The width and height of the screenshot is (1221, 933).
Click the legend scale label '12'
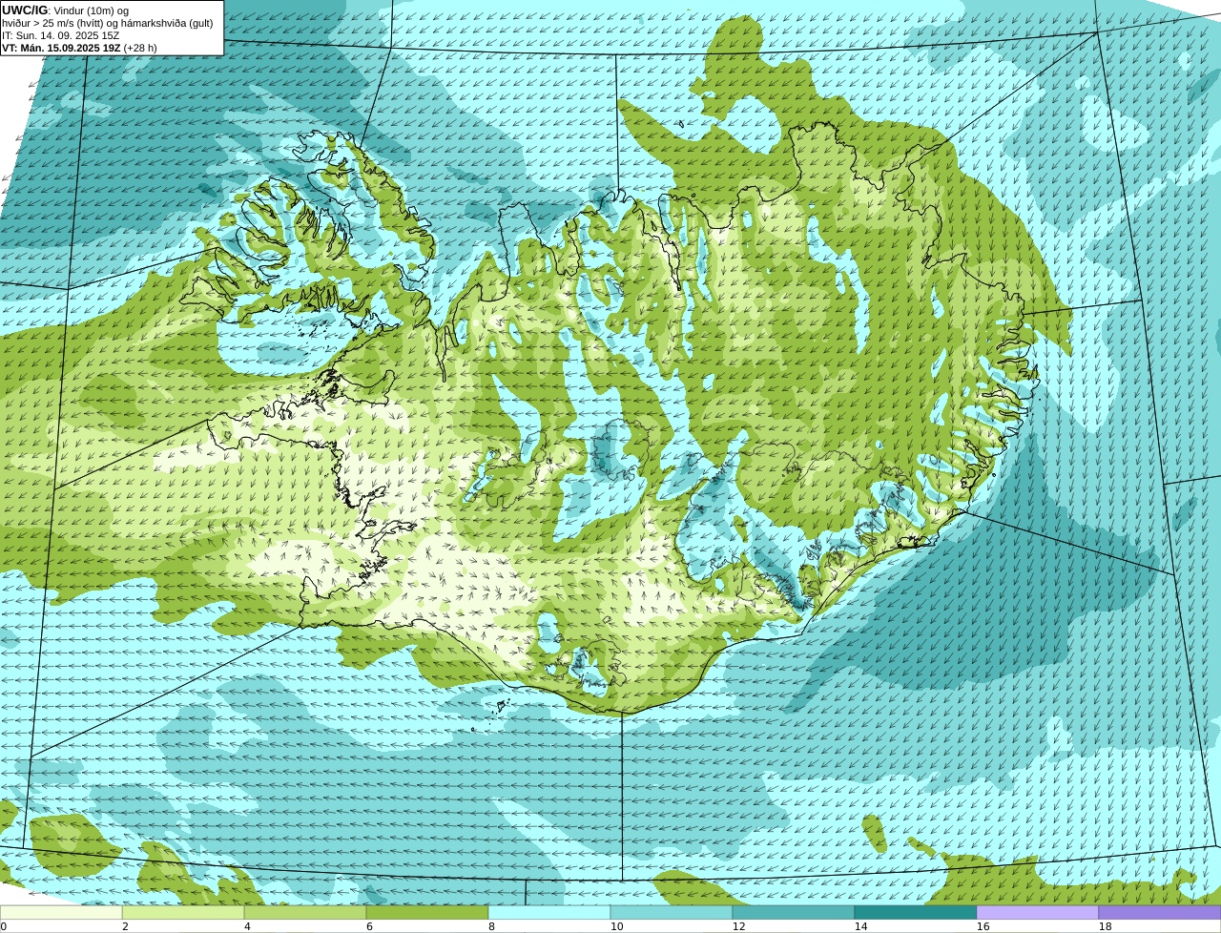point(738,926)
